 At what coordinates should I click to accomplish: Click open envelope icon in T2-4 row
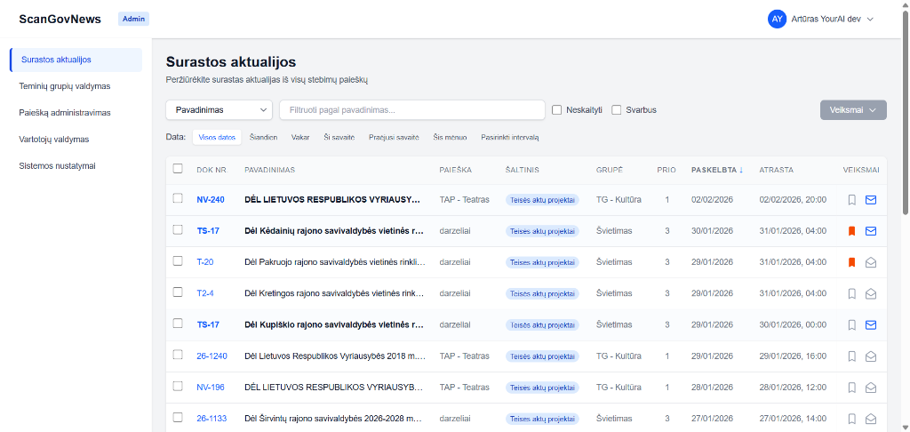[871, 294]
